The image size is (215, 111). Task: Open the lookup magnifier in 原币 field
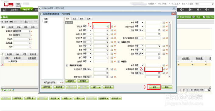[107, 50]
